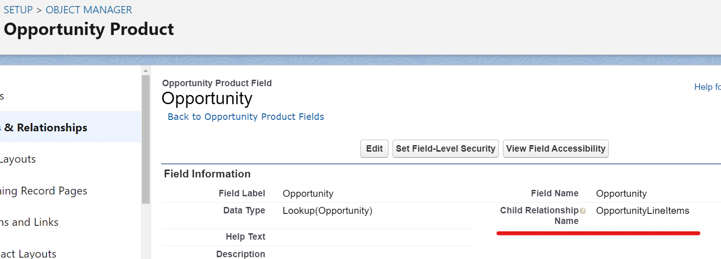Screen dimensions: 721x259
Task: Open OBJECT MANAGER from the breadcrumb
Action: pos(89,10)
